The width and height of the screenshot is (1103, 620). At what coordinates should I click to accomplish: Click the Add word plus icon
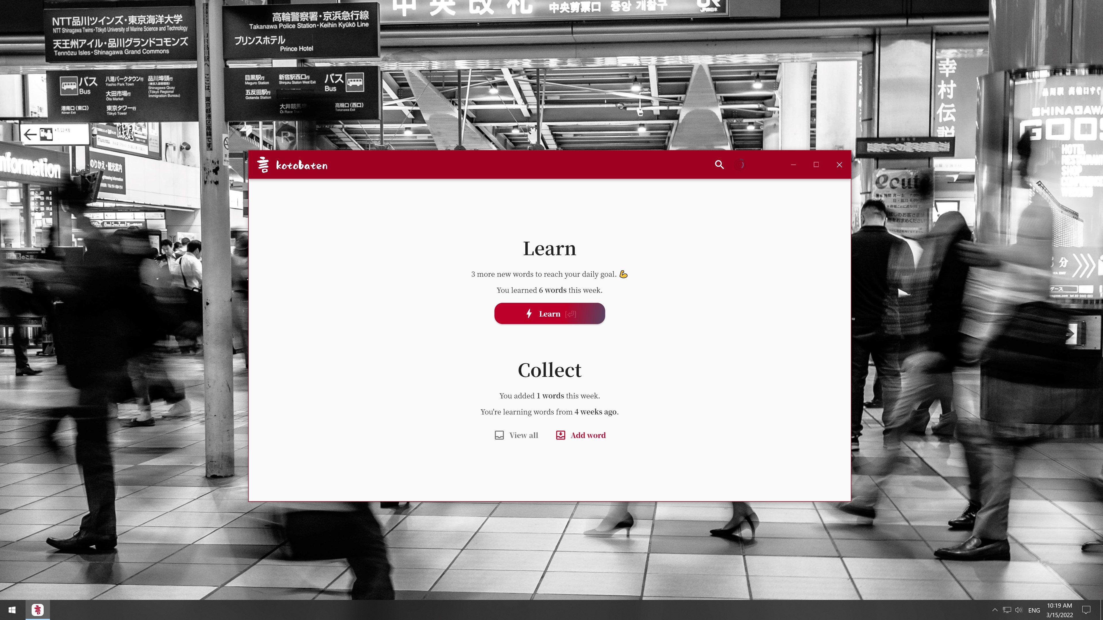pos(561,435)
